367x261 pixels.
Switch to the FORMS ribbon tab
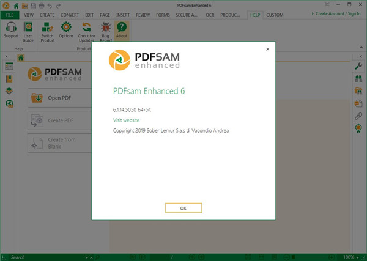pos(163,15)
